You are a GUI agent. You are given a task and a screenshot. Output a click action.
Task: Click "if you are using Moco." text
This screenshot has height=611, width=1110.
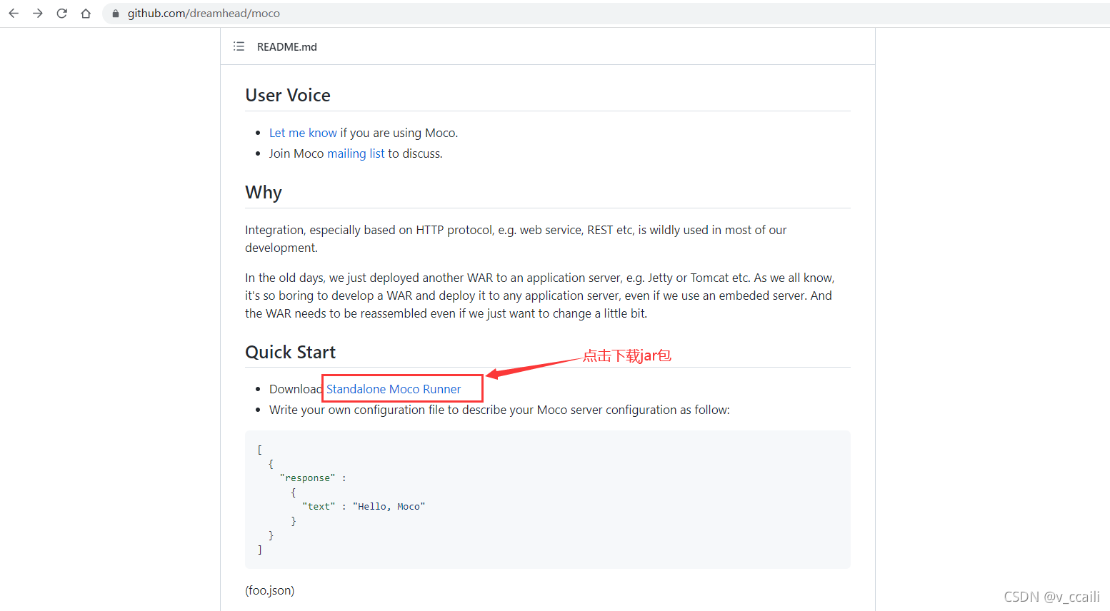point(399,133)
